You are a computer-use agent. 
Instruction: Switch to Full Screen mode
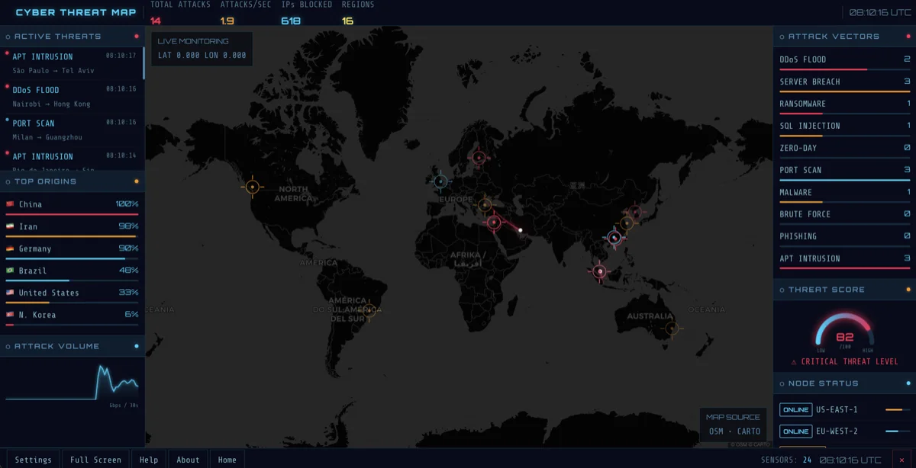click(95, 460)
